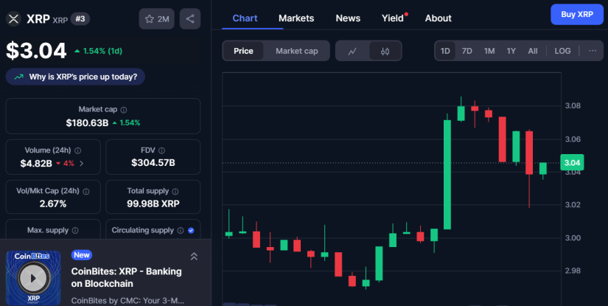
Task: Select the 1D time range
Action: click(445, 51)
